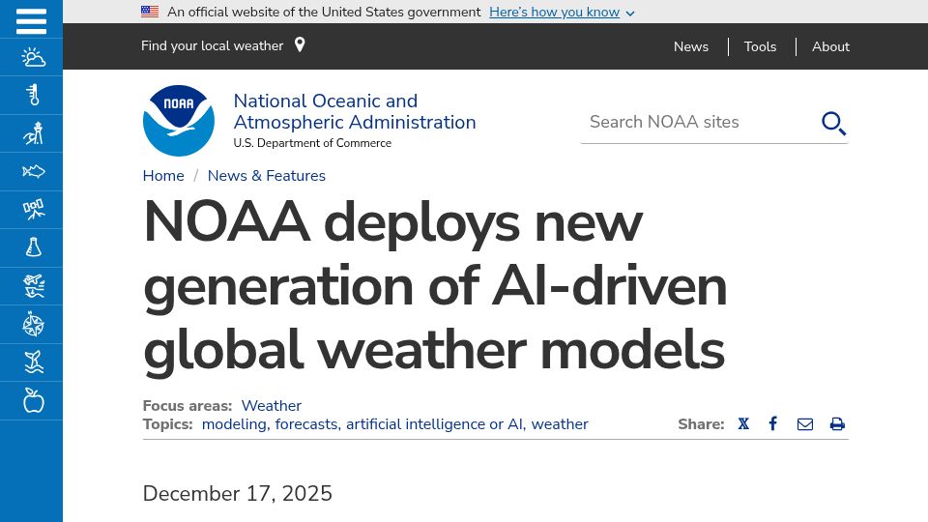The width and height of the screenshot is (928, 522).
Task: Click the whale tail sanctuaries sidebar icon
Action: point(33,362)
